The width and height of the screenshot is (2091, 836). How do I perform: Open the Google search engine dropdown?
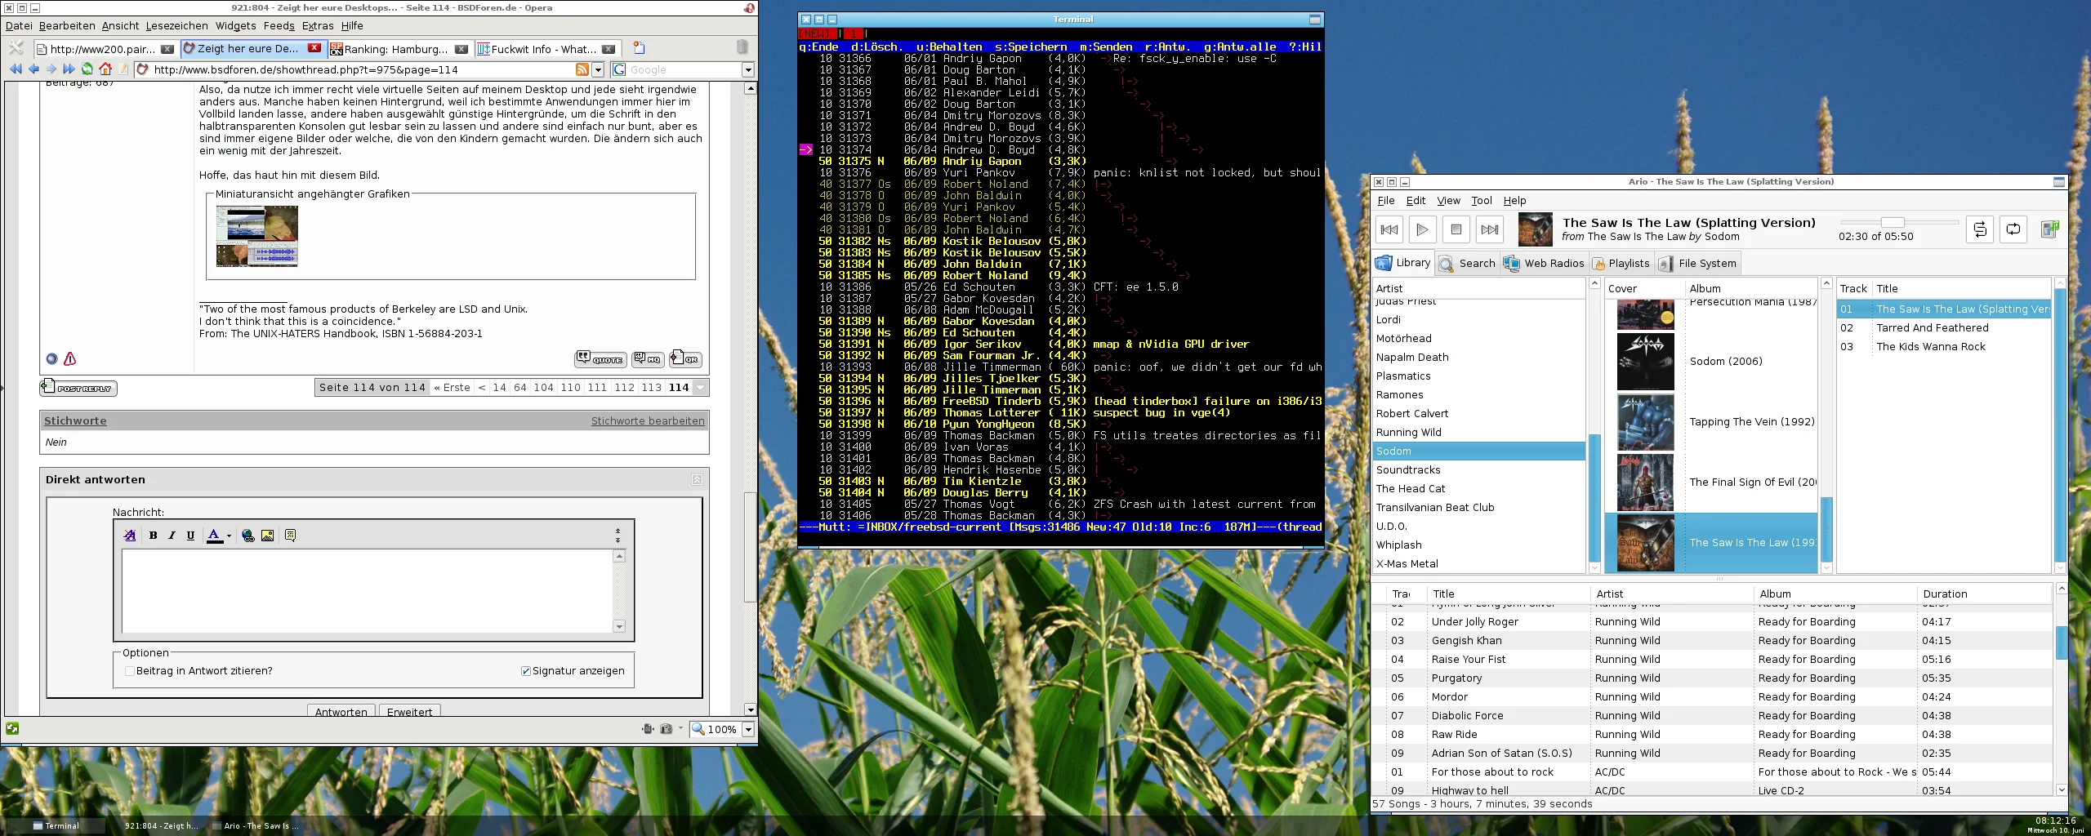pyautogui.click(x=748, y=70)
